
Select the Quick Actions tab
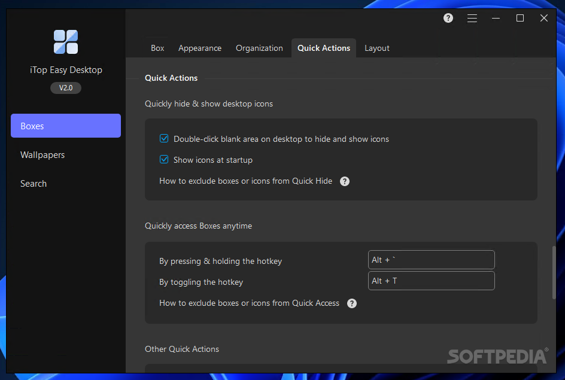coord(324,48)
